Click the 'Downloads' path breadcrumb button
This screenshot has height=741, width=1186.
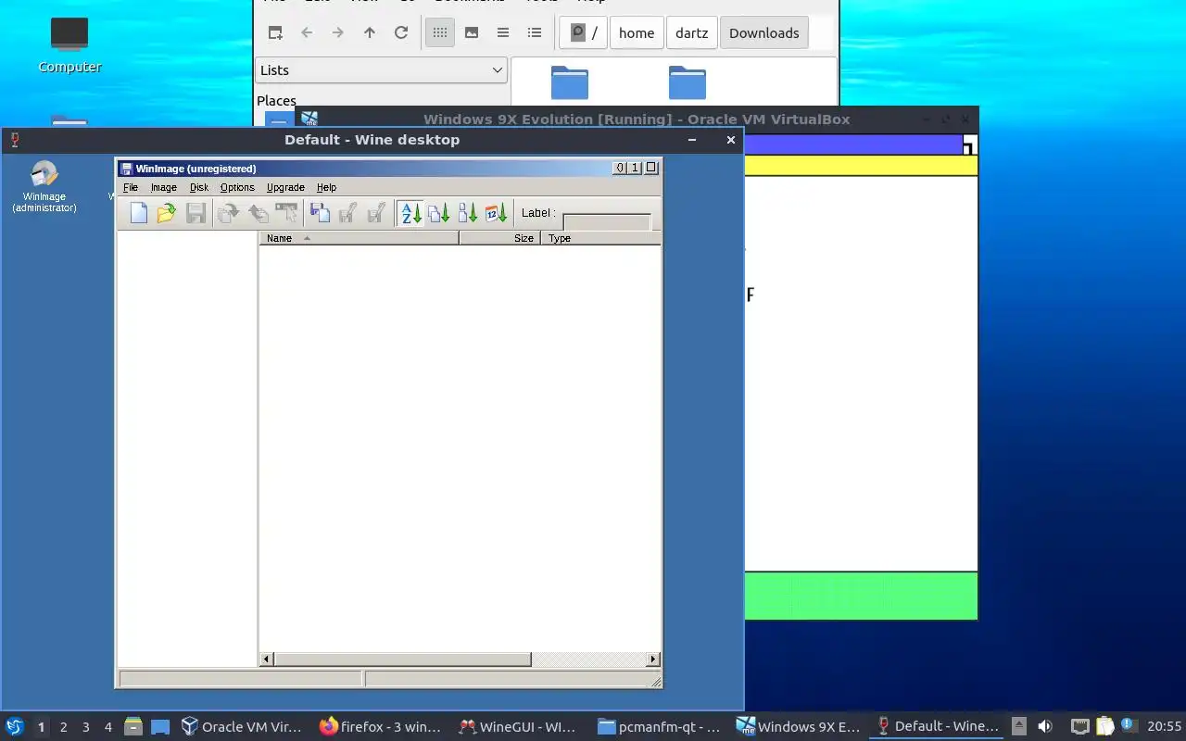point(763,32)
